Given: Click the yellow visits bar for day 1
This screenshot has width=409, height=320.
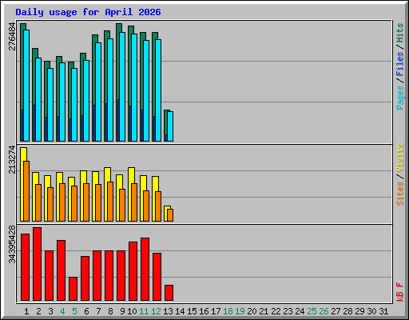Looking at the screenshot, I should pyautogui.click(x=22, y=184).
